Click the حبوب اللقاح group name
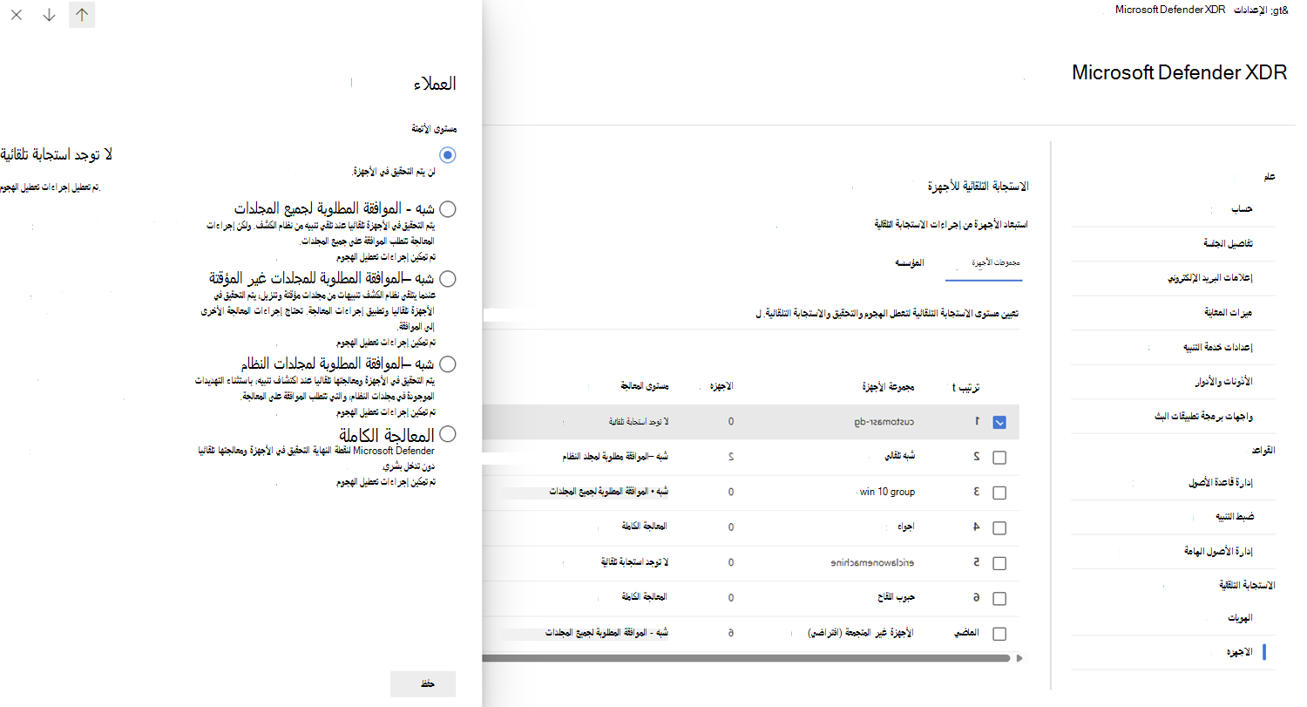This screenshot has width=1307, height=707. 897,598
